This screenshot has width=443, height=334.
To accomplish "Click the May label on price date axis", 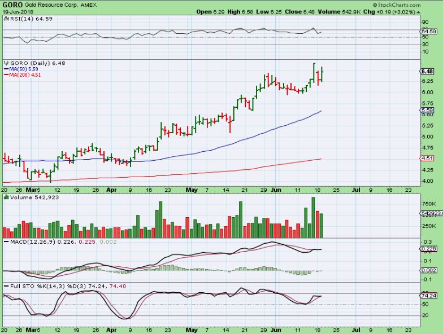I will click(192, 190).
